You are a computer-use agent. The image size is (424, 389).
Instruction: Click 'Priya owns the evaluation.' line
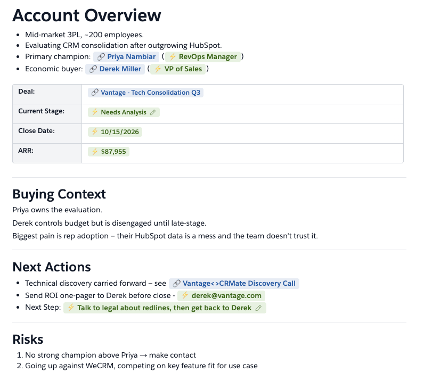pyautogui.click(x=58, y=210)
